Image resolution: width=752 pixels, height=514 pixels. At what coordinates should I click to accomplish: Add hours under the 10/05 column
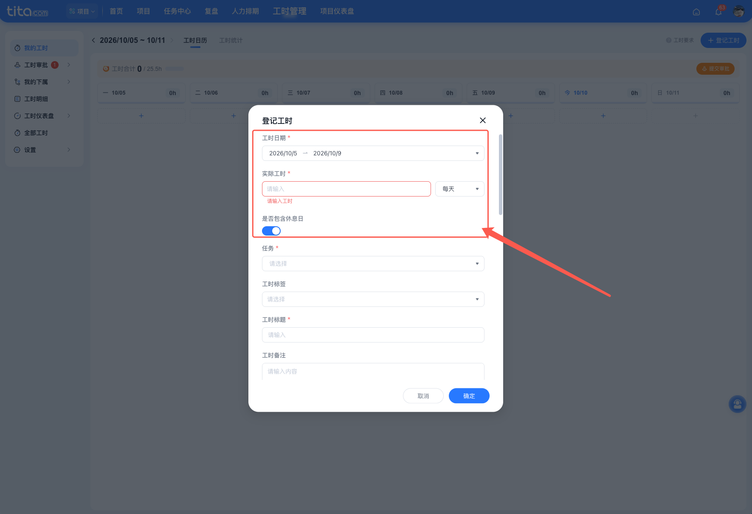coord(141,116)
